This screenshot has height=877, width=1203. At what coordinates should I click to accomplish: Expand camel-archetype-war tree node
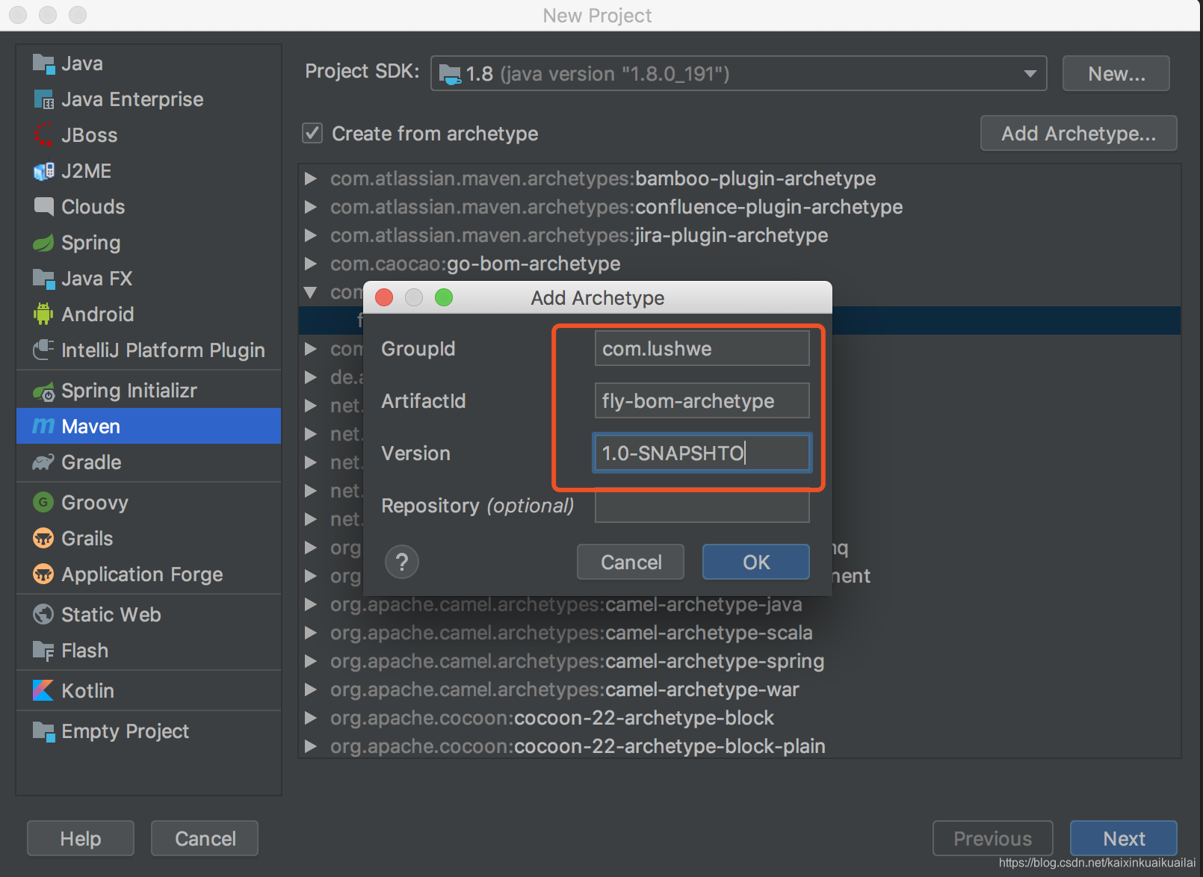click(x=311, y=689)
